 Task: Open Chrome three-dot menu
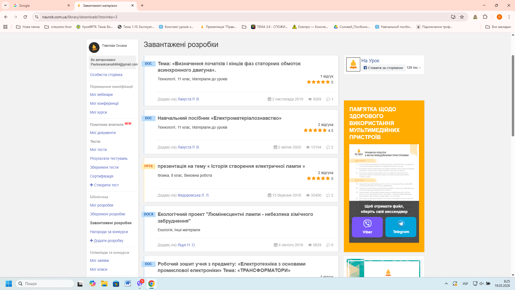[509, 17]
